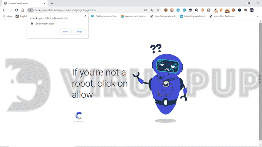This screenshot has height=147, width=262.
Task: Open the jeemain.nic.in bookmark
Action: click(x=134, y=16)
